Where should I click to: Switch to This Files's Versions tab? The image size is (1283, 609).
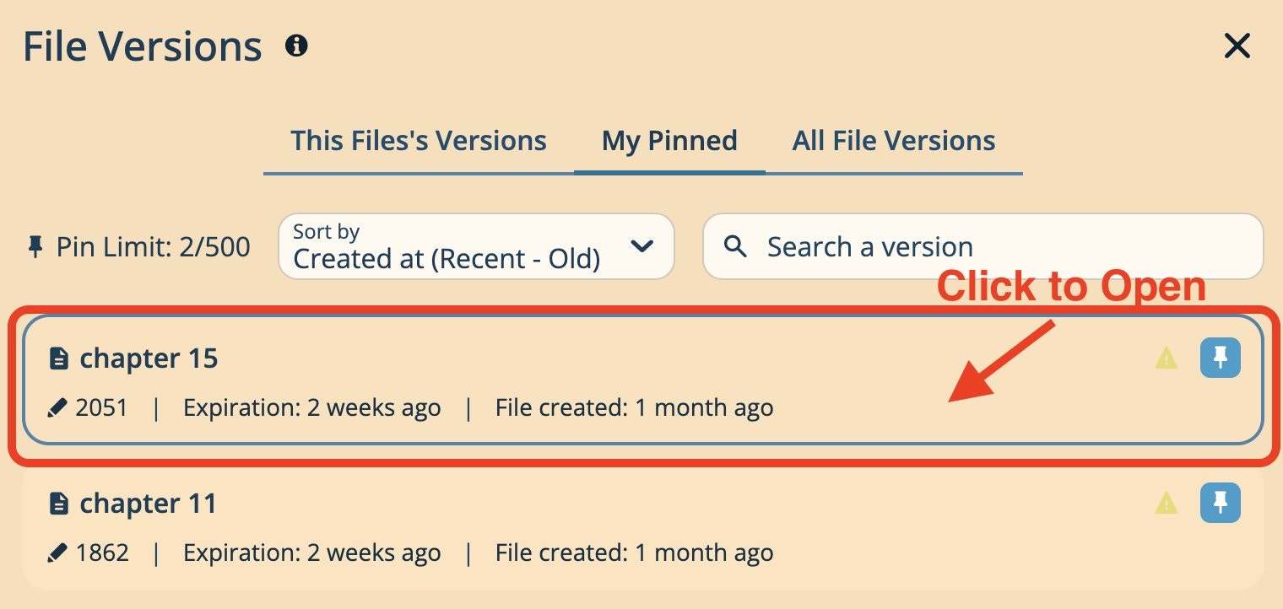tap(419, 140)
